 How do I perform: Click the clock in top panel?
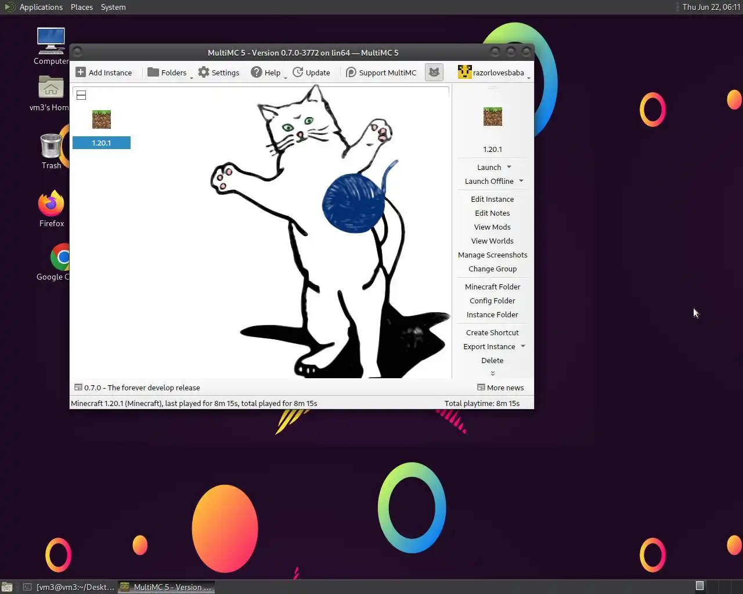pyautogui.click(x=711, y=7)
